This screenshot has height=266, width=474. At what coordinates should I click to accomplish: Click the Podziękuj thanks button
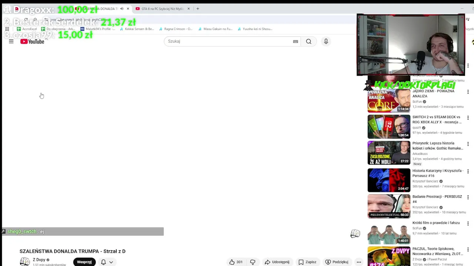click(x=337, y=262)
